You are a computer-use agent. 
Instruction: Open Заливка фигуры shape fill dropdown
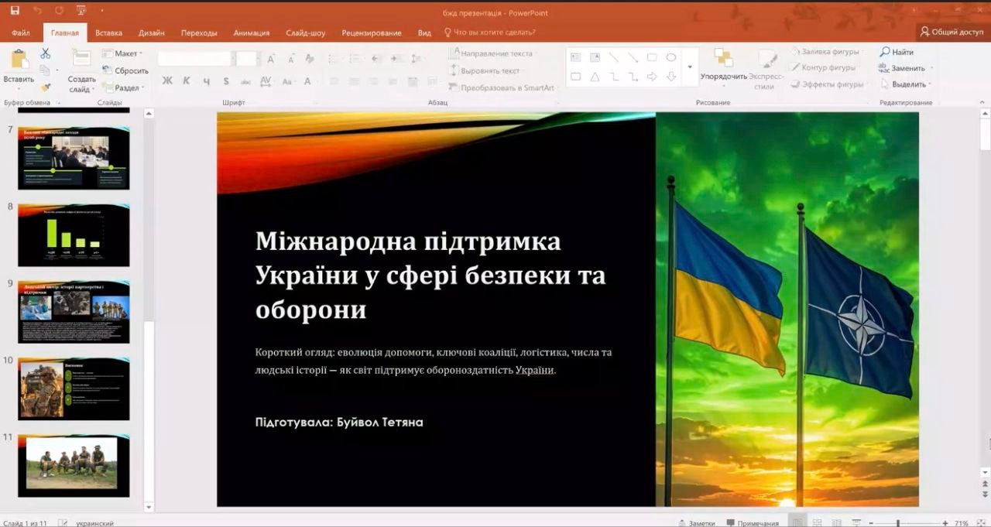[x=825, y=52]
